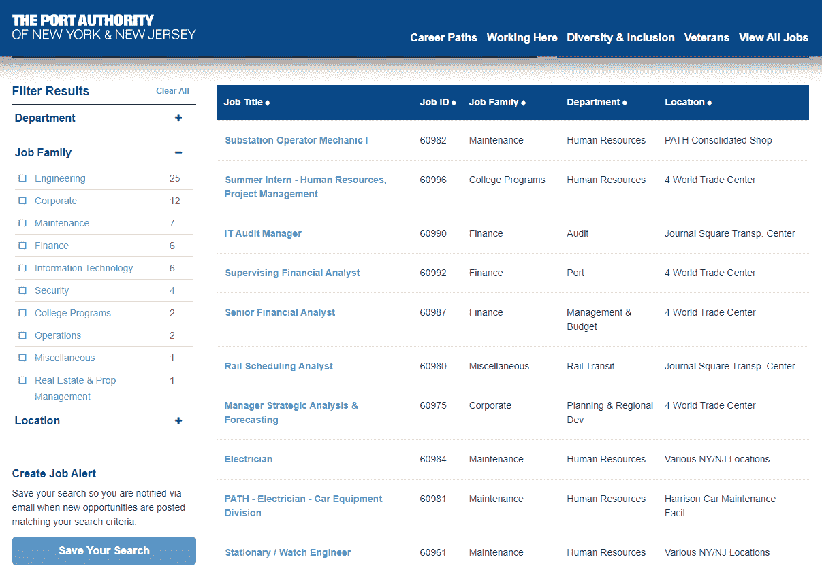The width and height of the screenshot is (822, 572).
Task: Enable the Finance filter checkbox
Action: point(22,246)
